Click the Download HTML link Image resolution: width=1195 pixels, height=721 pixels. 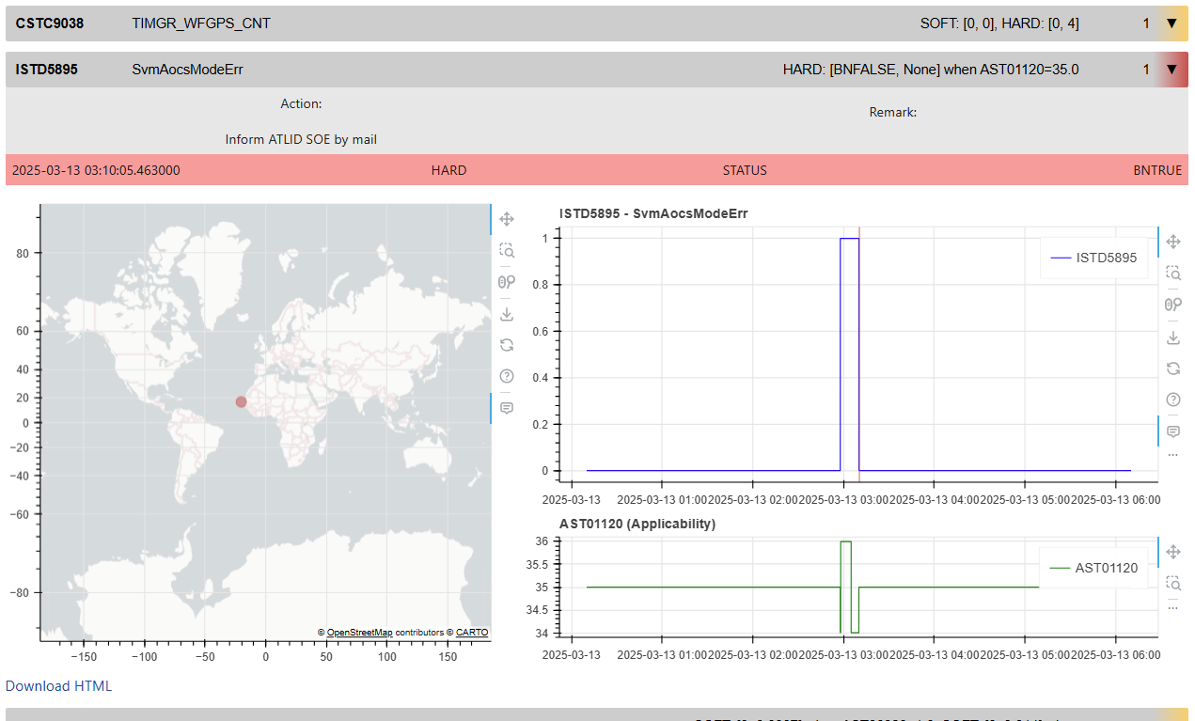58,686
